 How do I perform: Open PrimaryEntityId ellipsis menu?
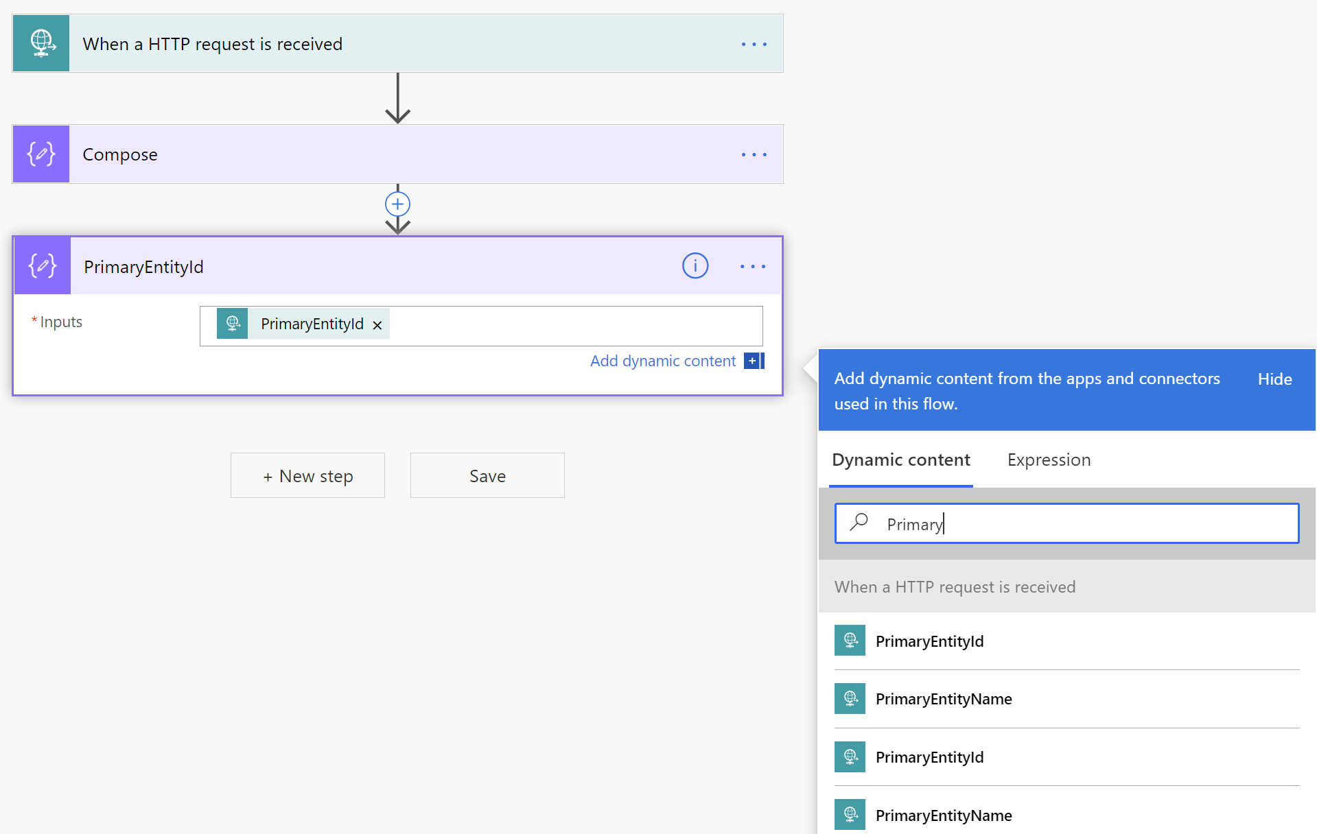pyautogui.click(x=754, y=266)
